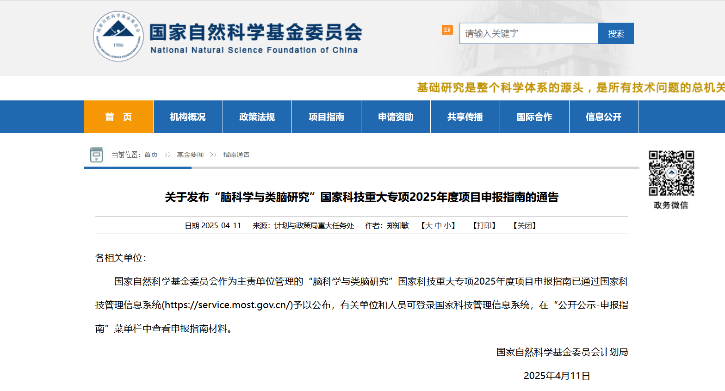The image size is (725, 391).
Task: Switch to English via the EN icon
Action: 447,30
